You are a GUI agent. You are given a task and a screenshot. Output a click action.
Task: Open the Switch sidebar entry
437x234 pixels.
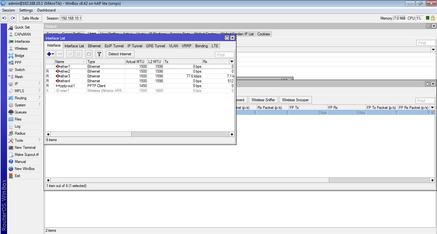tap(20, 70)
